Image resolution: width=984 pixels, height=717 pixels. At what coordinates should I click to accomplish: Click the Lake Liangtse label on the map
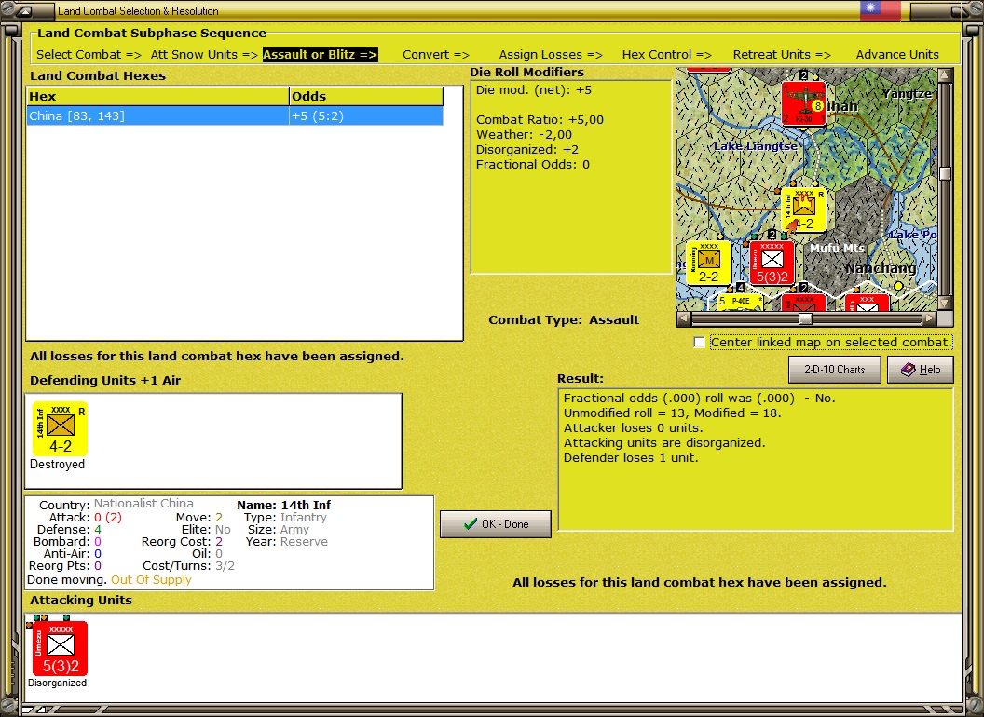coord(756,146)
